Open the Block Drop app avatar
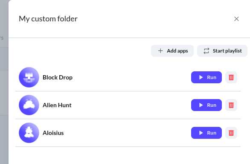The height and width of the screenshot is (164, 250). (x=29, y=77)
